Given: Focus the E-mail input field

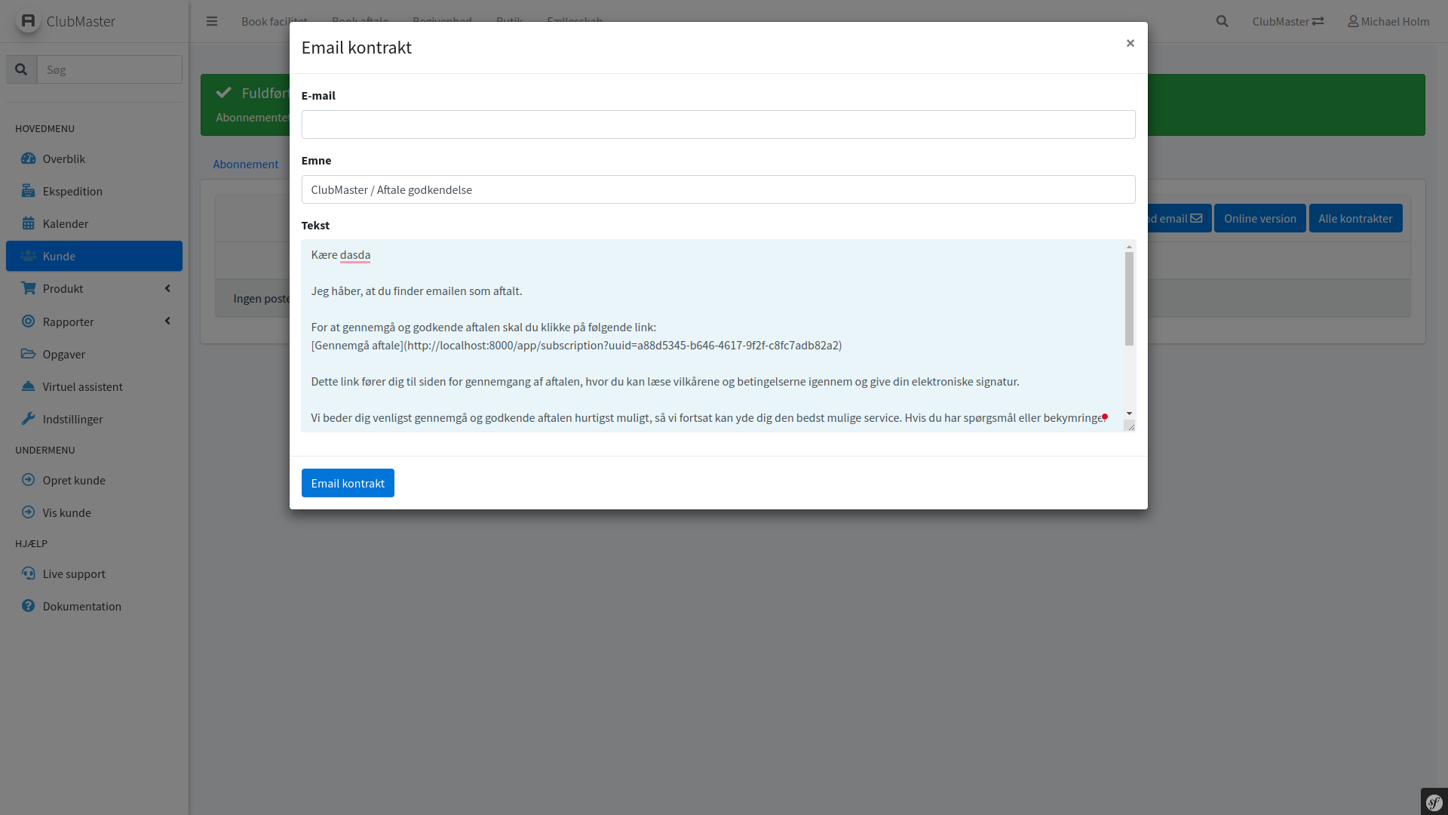Looking at the screenshot, I should 718,125.
